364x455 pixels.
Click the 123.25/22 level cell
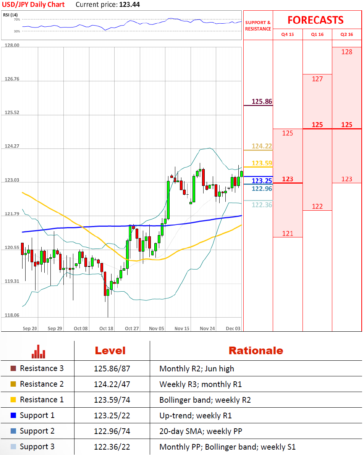pyautogui.click(x=112, y=416)
